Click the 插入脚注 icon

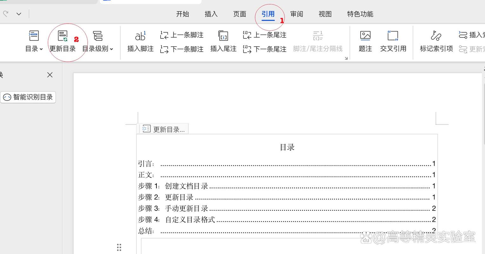[140, 36]
